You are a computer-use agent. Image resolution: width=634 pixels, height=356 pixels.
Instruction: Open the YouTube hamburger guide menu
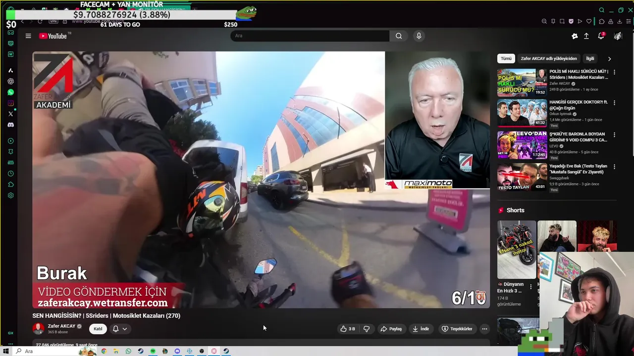pyautogui.click(x=28, y=36)
